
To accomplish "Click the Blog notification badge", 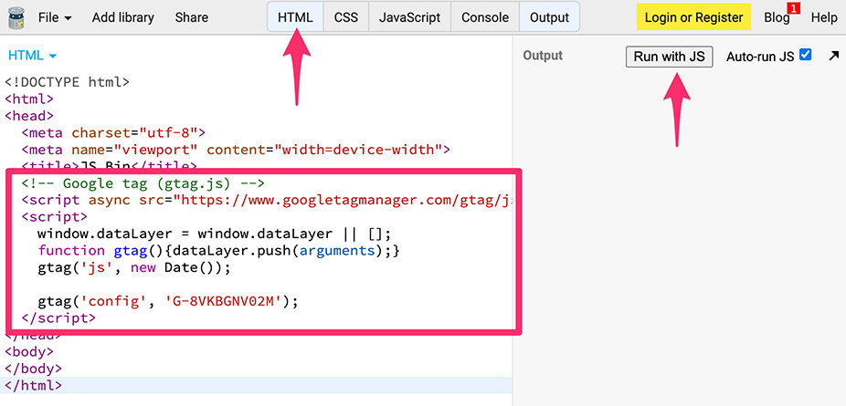I will (x=794, y=8).
